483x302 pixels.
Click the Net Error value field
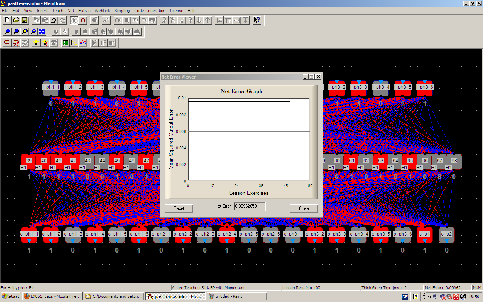point(249,206)
